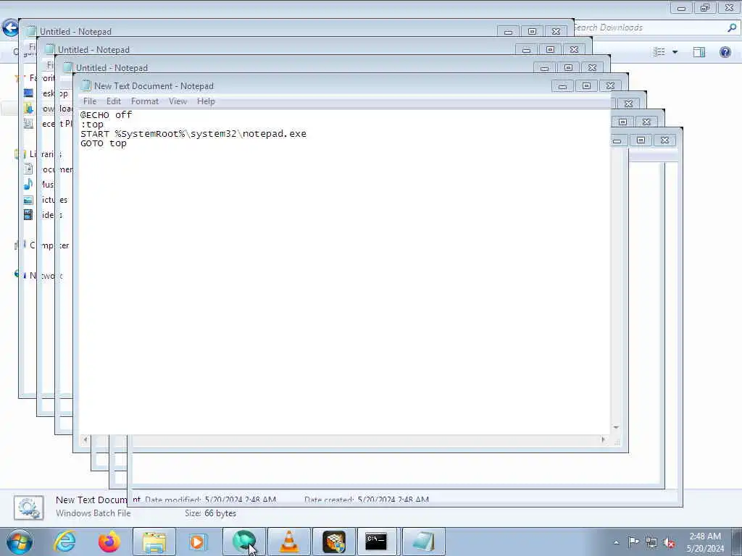Image resolution: width=742 pixels, height=556 pixels.
Task: Click the ':top' label line in Notepad
Action: point(92,125)
